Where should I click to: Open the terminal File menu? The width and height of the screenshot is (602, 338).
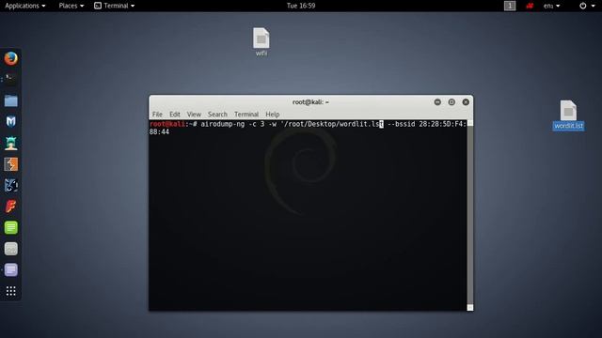pos(157,115)
